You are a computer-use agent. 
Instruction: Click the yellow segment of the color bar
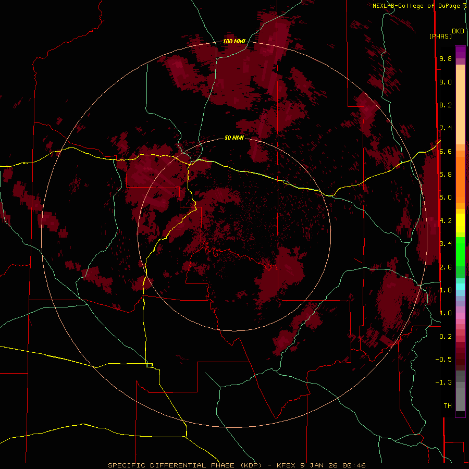[x=460, y=223]
